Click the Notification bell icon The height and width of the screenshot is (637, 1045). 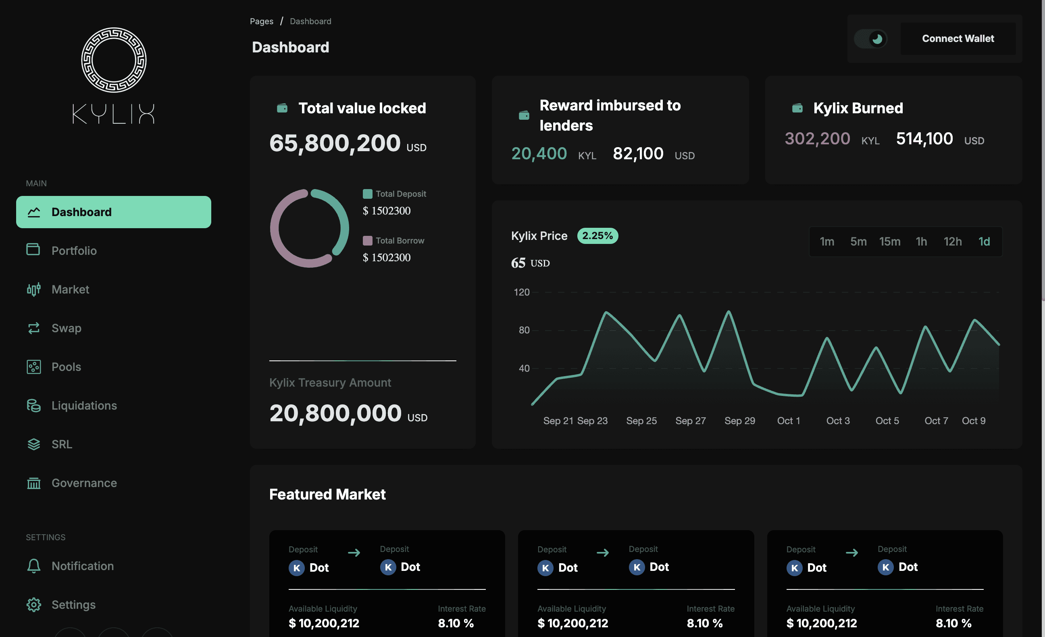click(33, 566)
